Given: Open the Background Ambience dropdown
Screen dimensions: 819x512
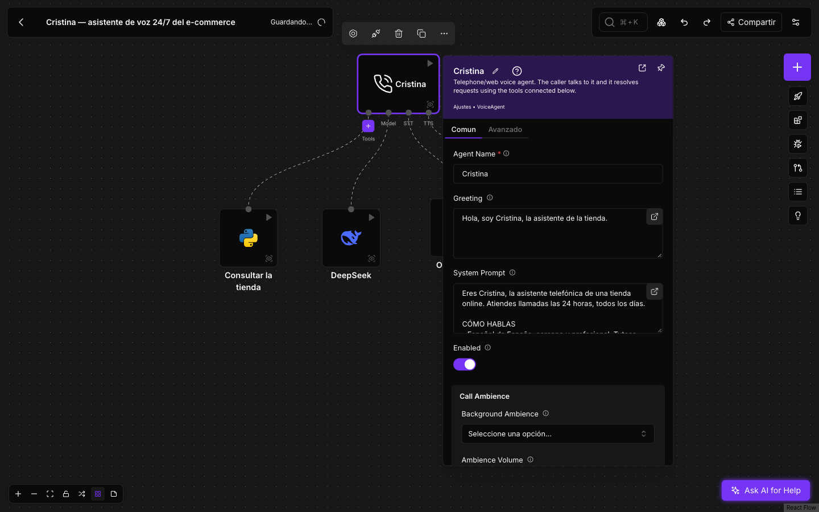Looking at the screenshot, I should coord(558,433).
